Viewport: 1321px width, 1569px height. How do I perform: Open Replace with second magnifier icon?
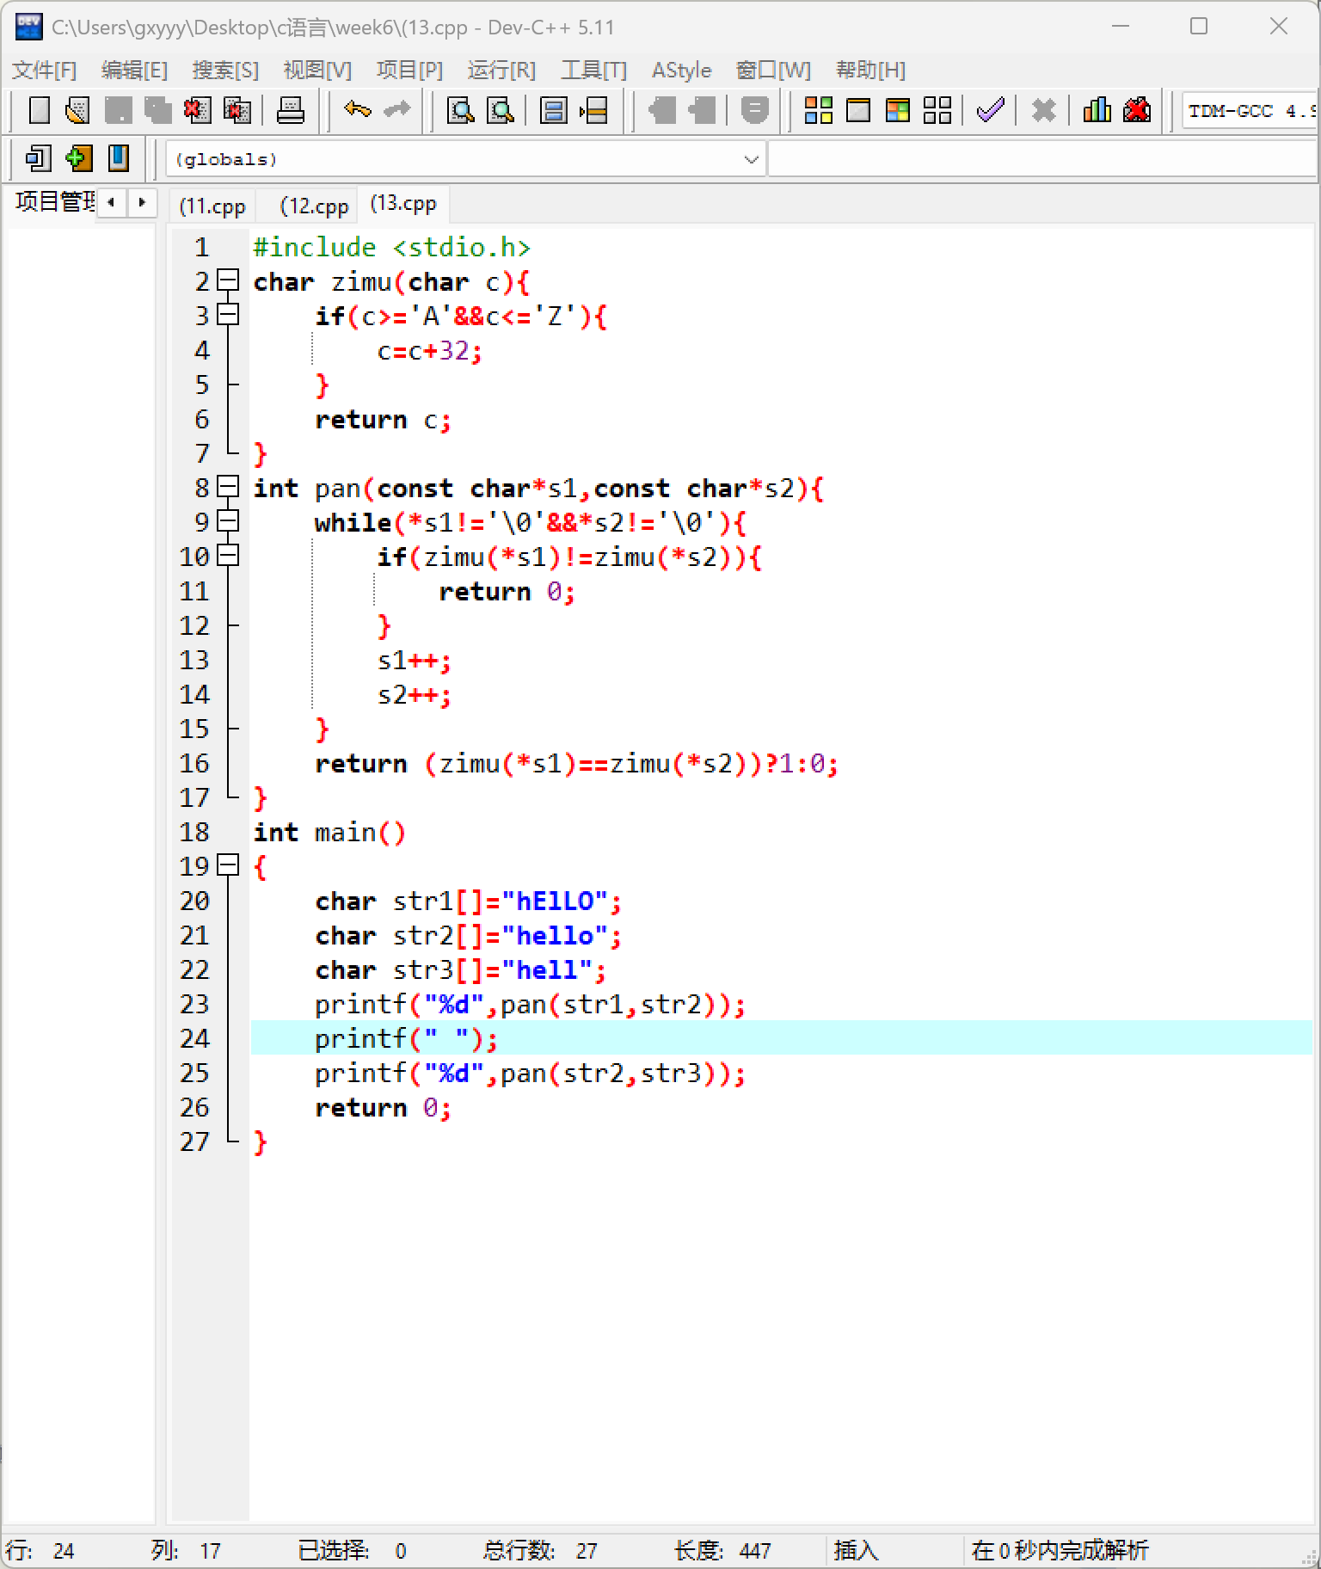pos(501,110)
